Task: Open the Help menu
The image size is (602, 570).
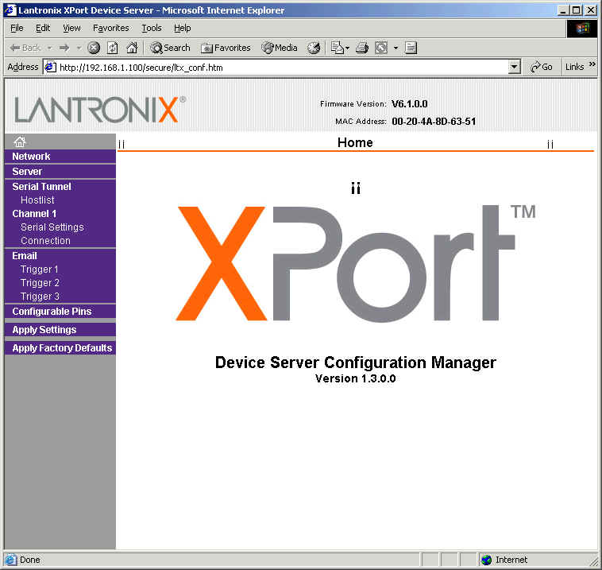Action: tap(182, 28)
